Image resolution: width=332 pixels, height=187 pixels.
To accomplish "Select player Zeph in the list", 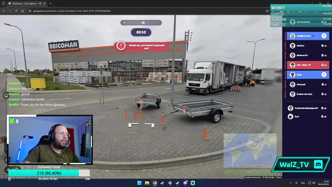I will (x=308, y=75).
